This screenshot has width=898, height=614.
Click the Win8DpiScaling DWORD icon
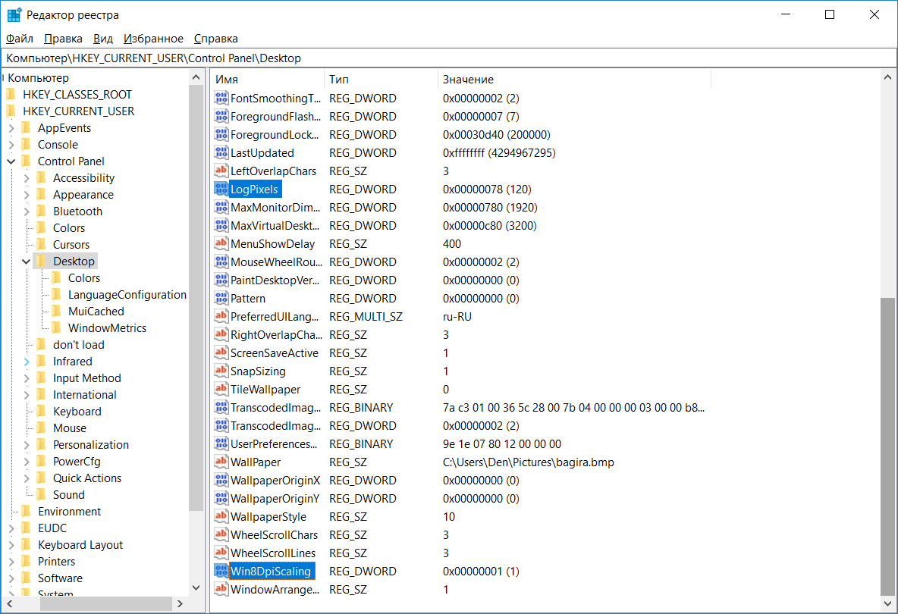tap(221, 571)
